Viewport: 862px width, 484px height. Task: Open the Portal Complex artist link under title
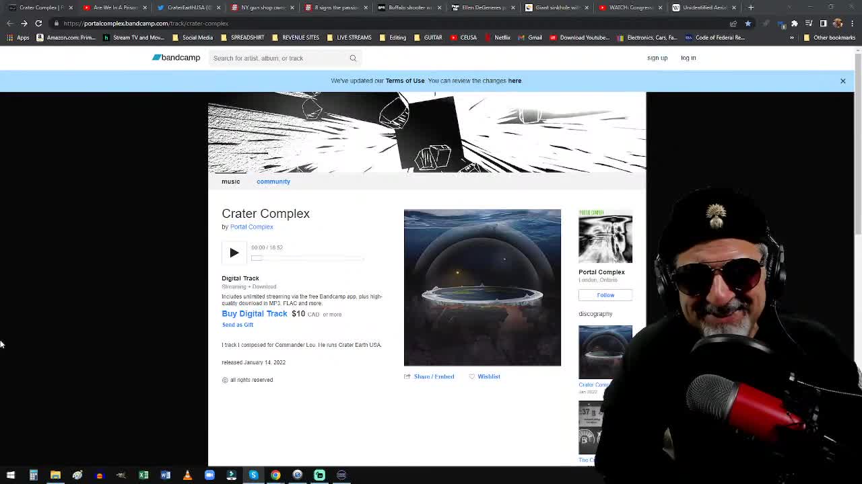tap(252, 227)
